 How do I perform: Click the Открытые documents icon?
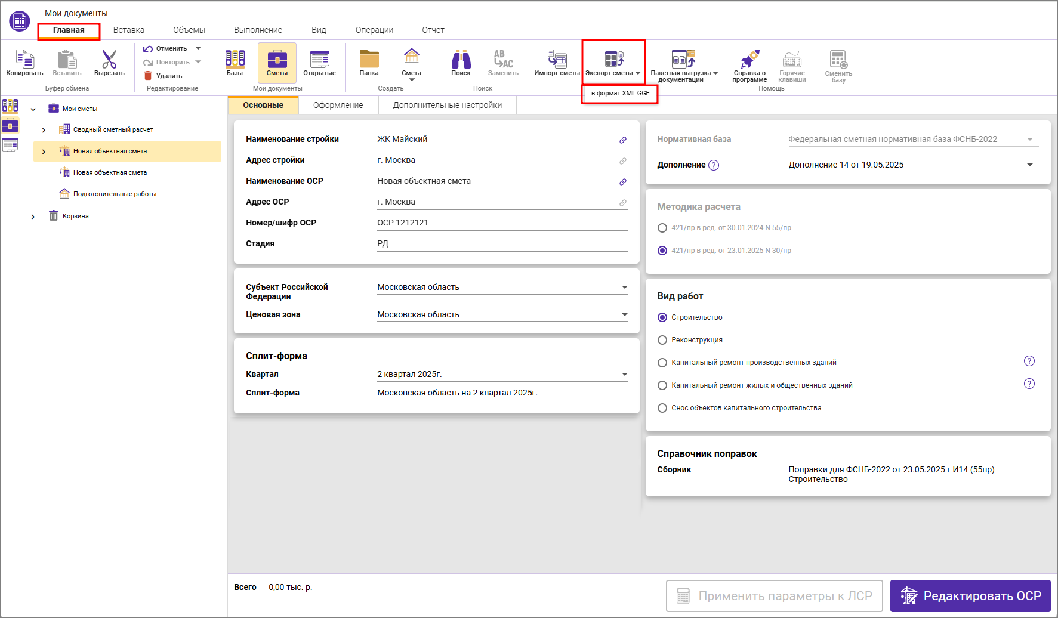[x=319, y=60]
